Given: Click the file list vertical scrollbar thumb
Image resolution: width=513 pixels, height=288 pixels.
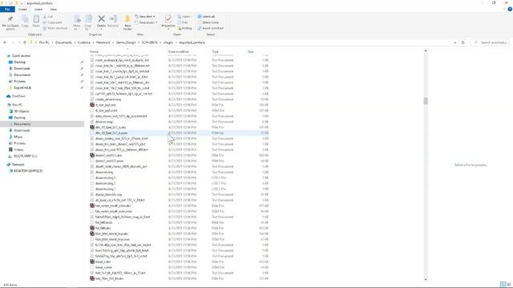Looking at the screenshot, I should [426, 101].
